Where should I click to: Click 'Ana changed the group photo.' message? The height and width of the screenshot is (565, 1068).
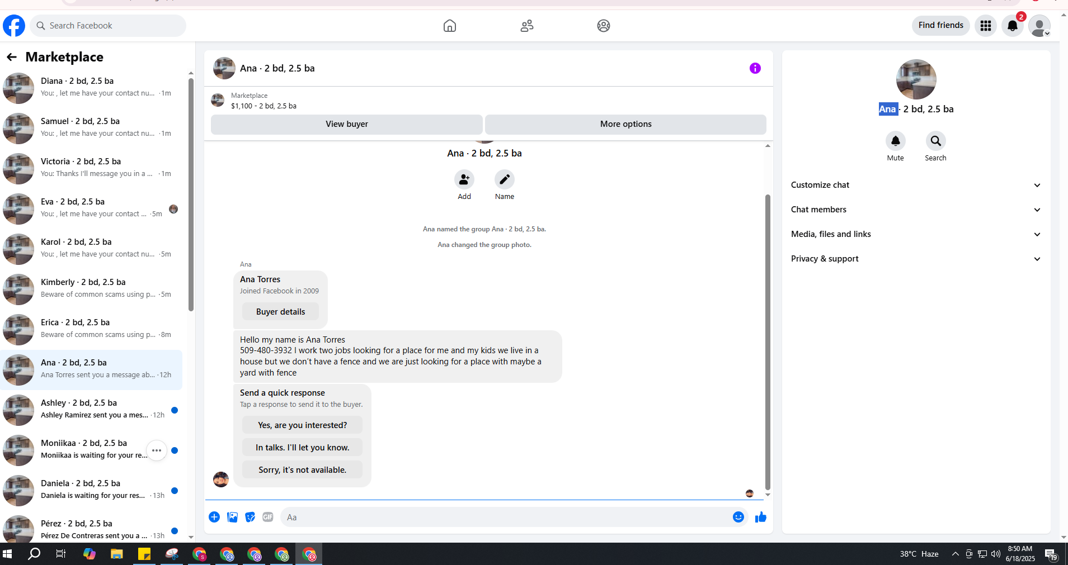click(x=484, y=245)
